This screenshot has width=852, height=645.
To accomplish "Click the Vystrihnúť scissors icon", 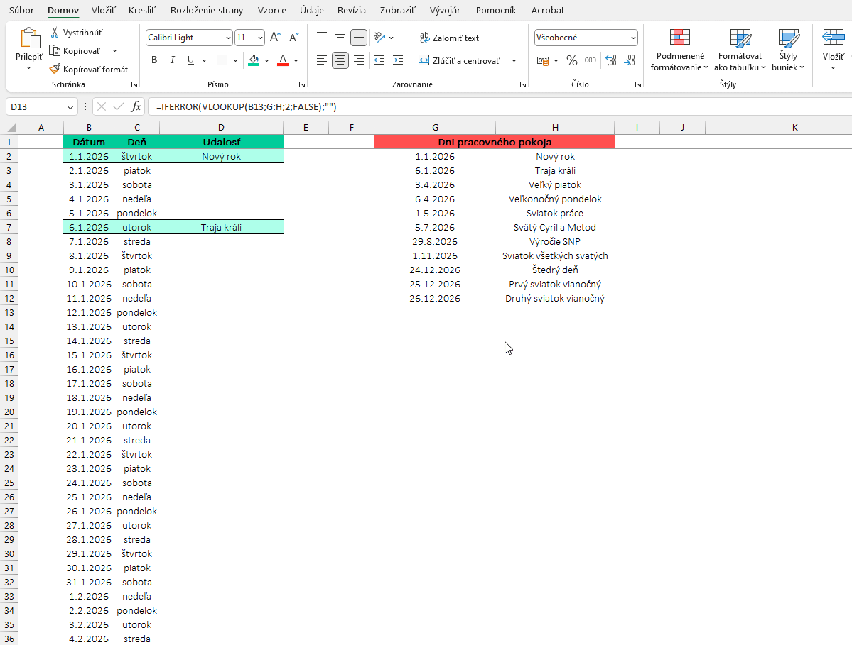I will coord(55,33).
